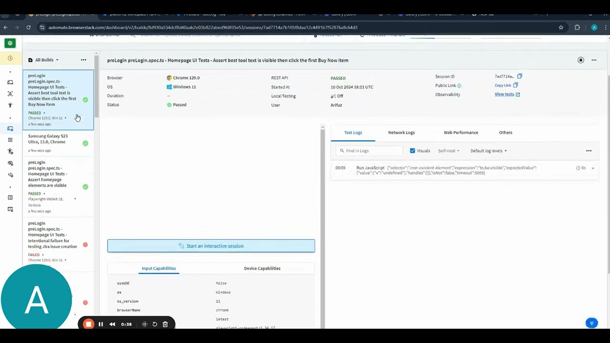The height and width of the screenshot is (343, 610).
Task: Click the Loom restart recording icon
Action: (x=154, y=324)
